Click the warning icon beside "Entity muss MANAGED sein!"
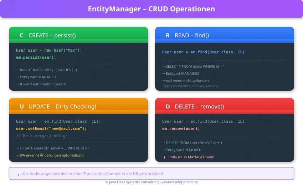The image size is (303, 185). click(x=164, y=157)
